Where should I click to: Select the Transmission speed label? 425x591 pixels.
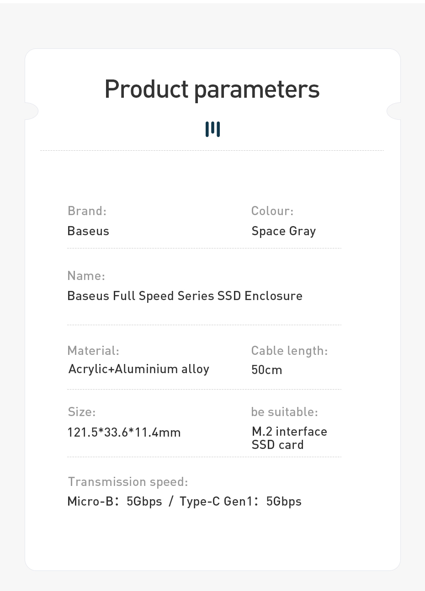(128, 482)
